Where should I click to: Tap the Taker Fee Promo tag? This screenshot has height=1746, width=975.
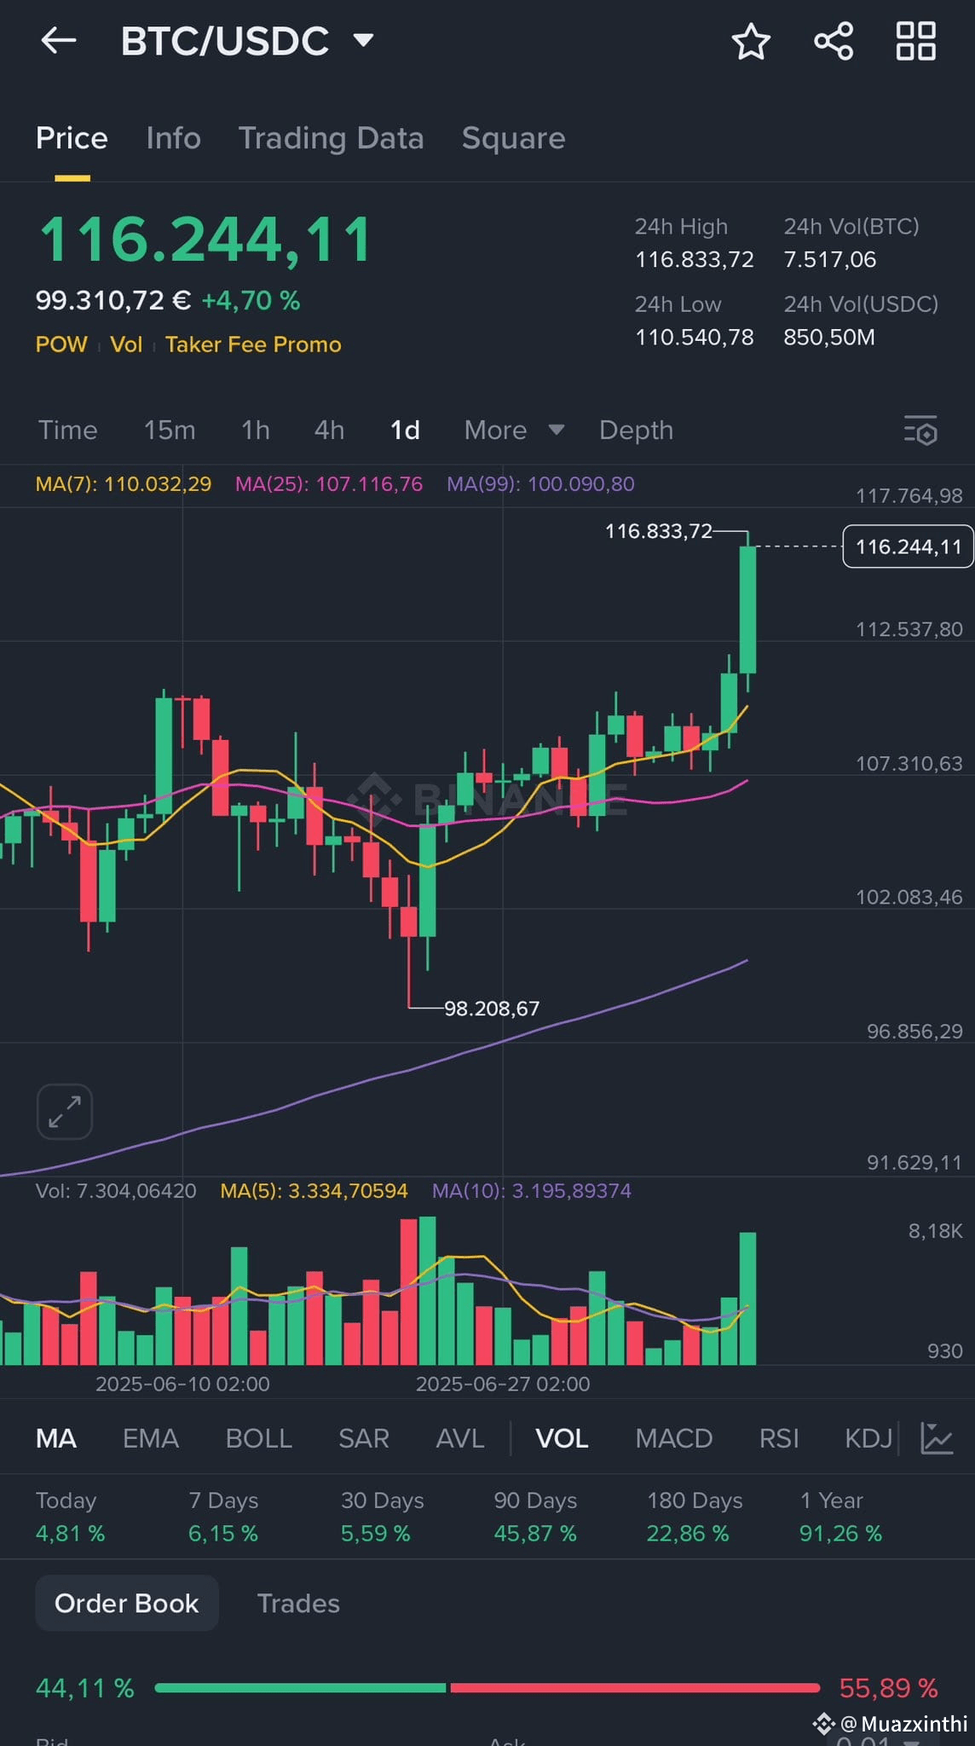(253, 344)
